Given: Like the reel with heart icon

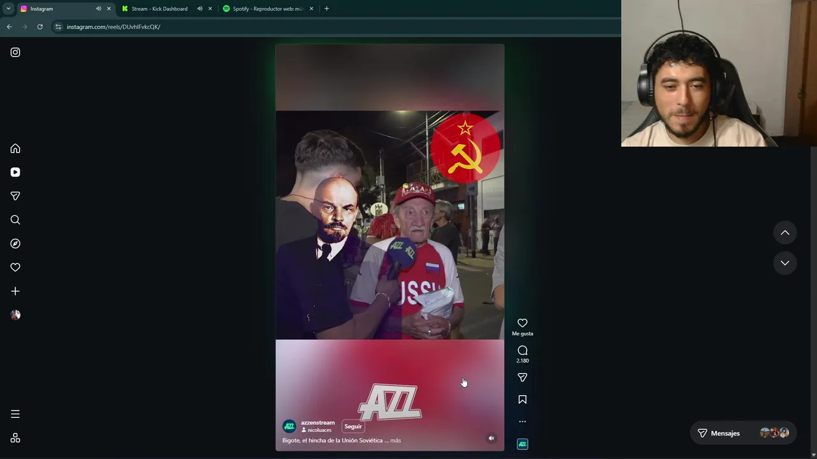Looking at the screenshot, I should pyautogui.click(x=522, y=323).
